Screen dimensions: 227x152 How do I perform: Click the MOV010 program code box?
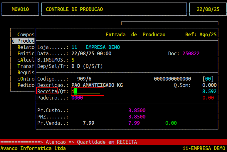pyautogui.click(x=20, y=9)
